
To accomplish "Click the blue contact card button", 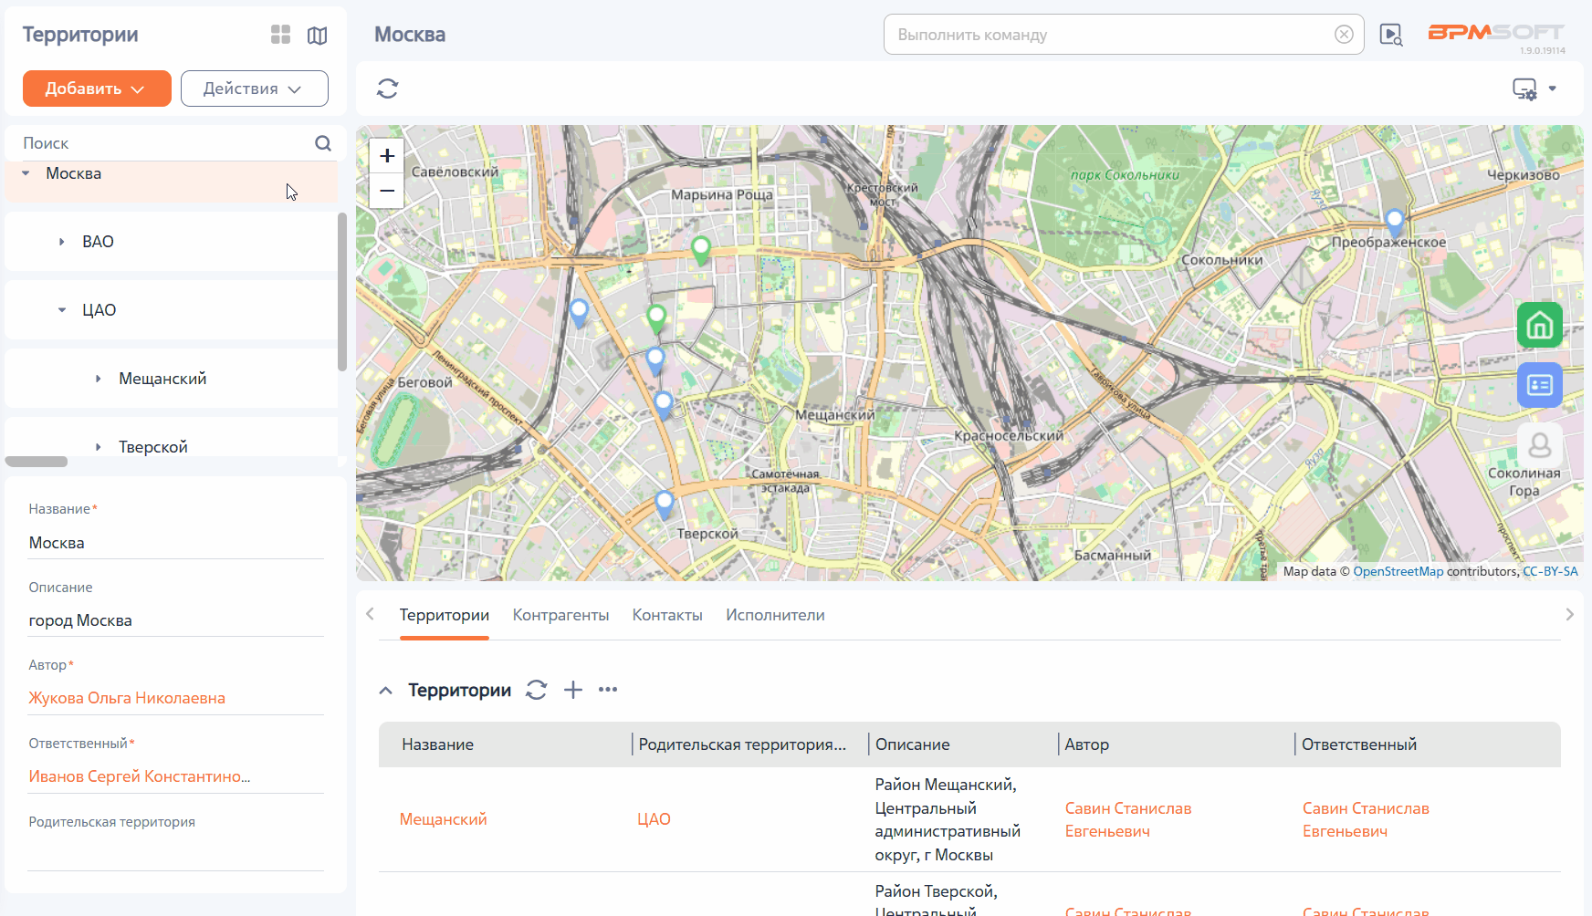I will click(1540, 385).
